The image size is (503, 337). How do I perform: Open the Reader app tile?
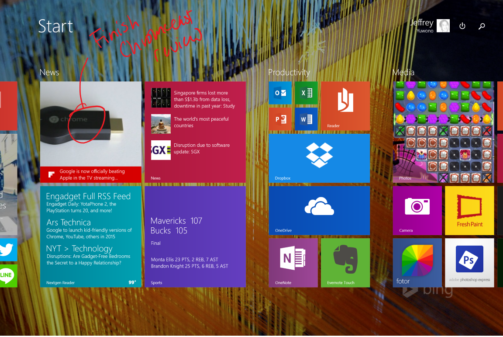pyautogui.click(x=345, y=106)
